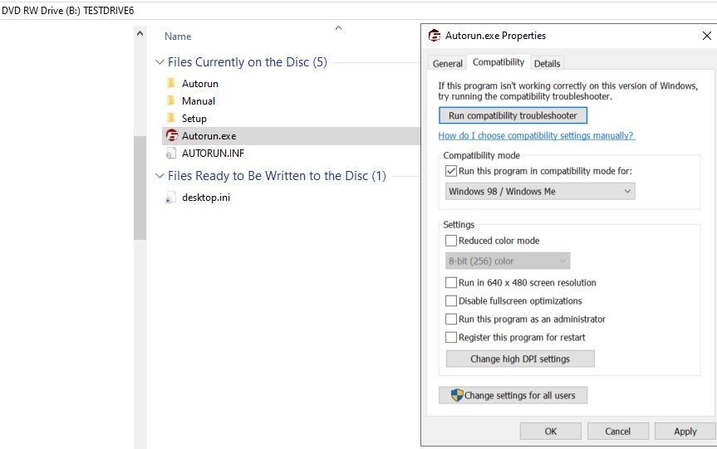Click Change high DPI settings button
This screenshot has width=717, height=449.
520,359
